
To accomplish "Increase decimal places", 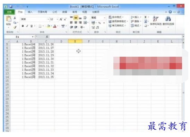I will coord(93,27).
